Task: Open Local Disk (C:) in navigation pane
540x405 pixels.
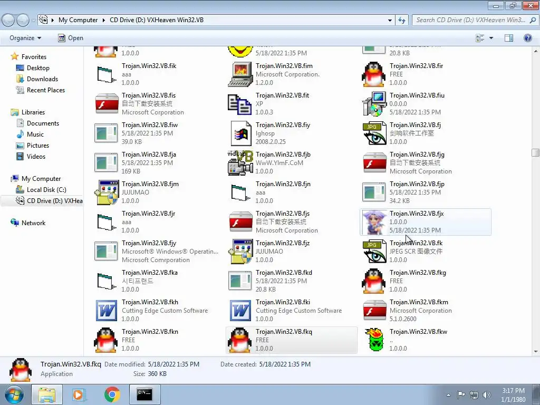Action: click(46, 190)
